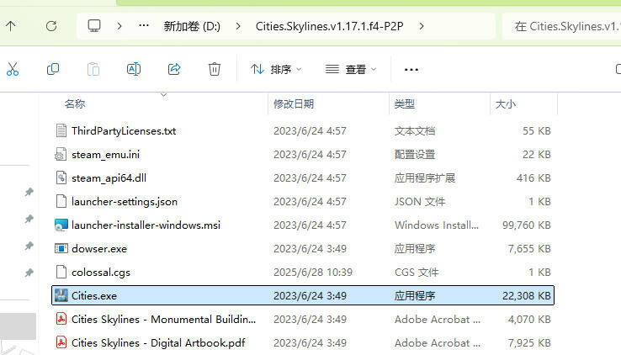
Task: Click the 应用程序扩展 type cell
Action: [425, 178]
